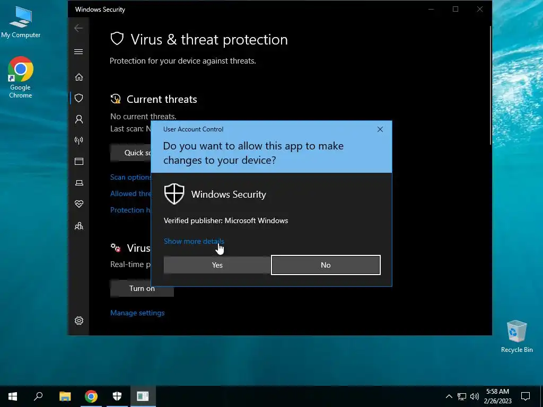Viewport: 543px width, 407px height.
Task: Click Windows Security shield icon in UAC dialog
Action: [x=174, y=194]
